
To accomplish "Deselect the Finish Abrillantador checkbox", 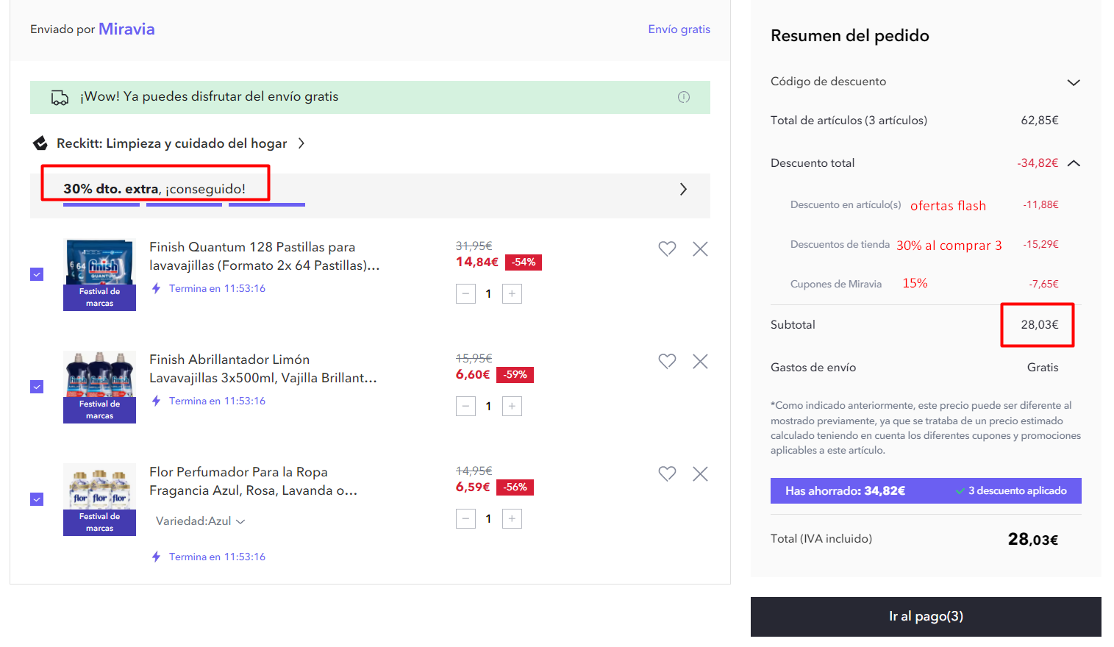I will click(37, 387).
